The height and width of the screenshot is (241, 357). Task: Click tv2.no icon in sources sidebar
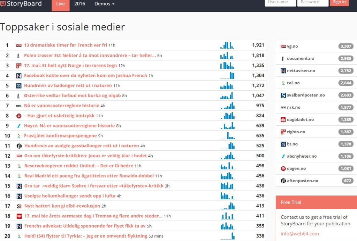283,83
